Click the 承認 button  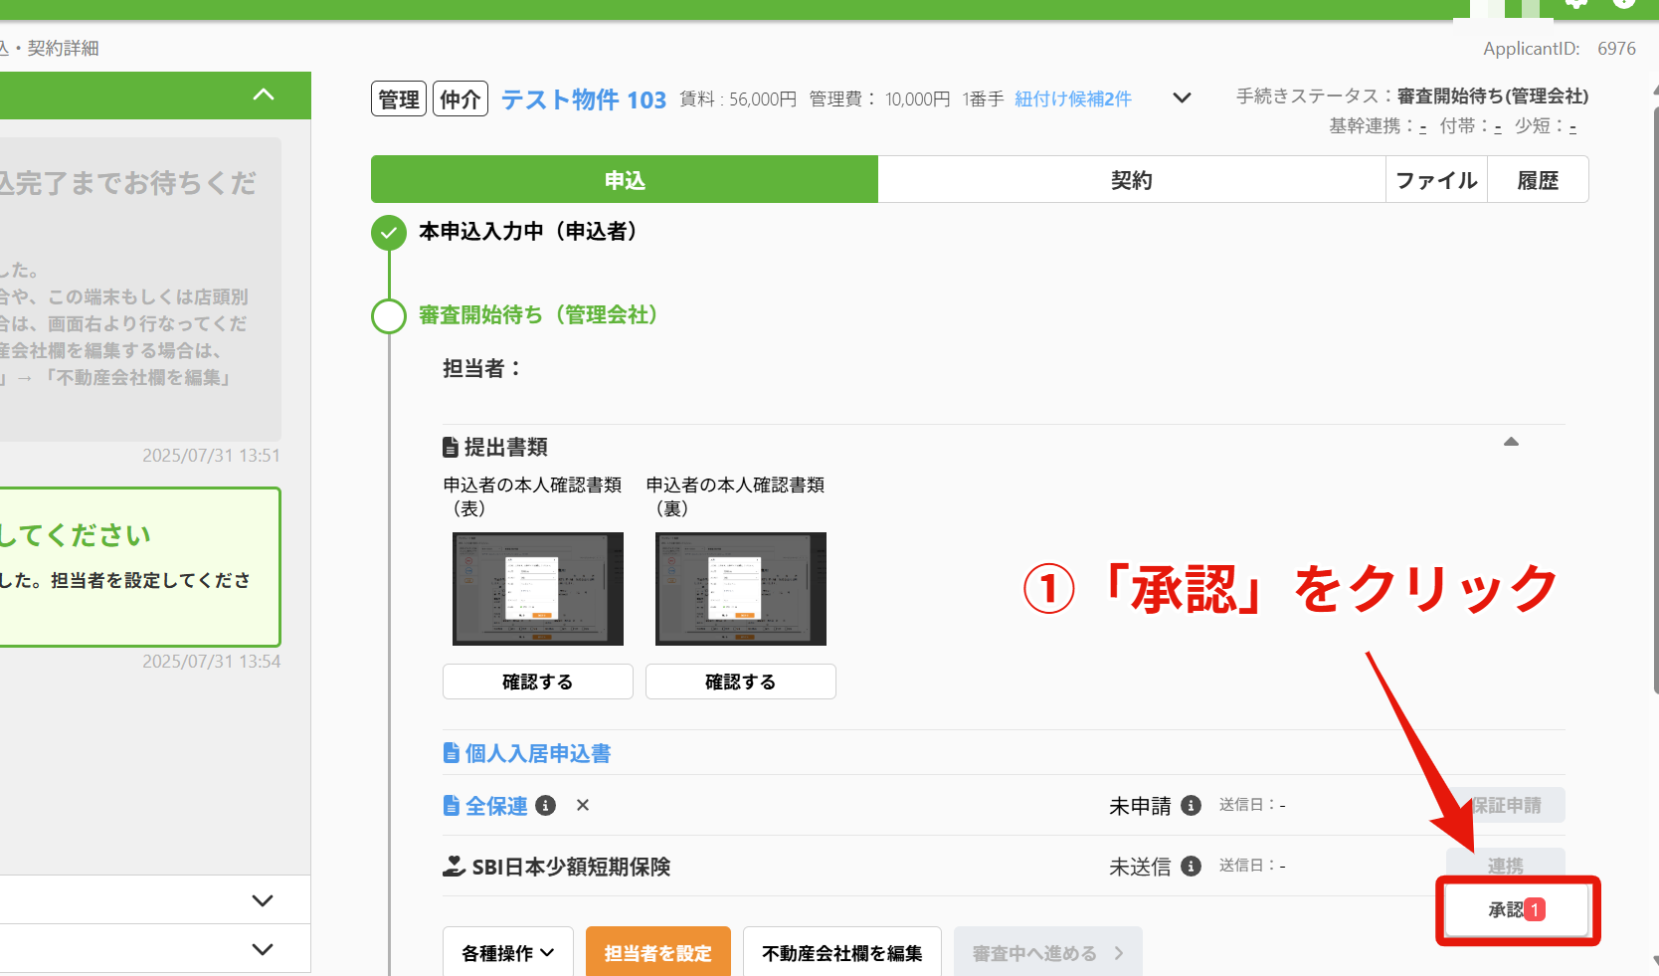pos(1517,909)
